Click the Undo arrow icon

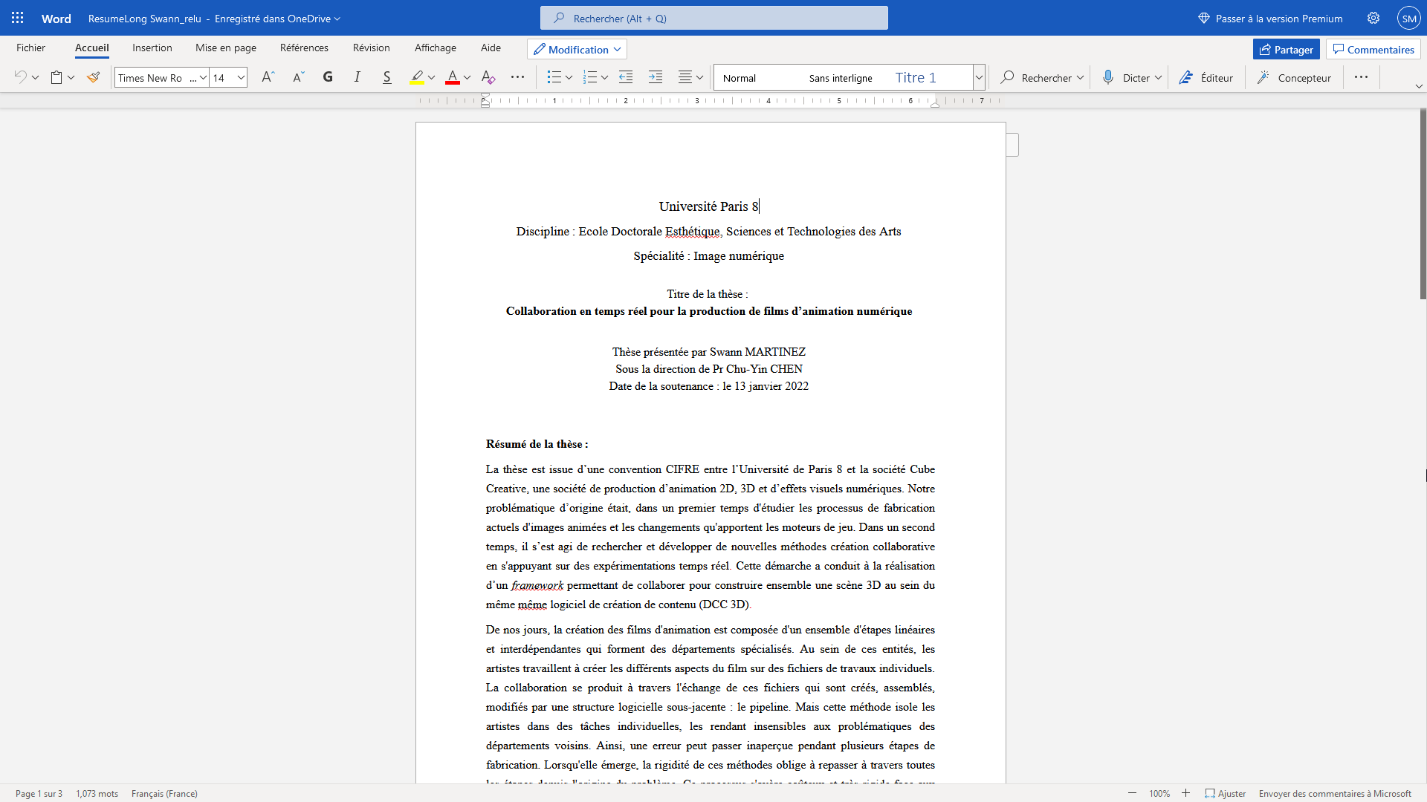(20, 77)
